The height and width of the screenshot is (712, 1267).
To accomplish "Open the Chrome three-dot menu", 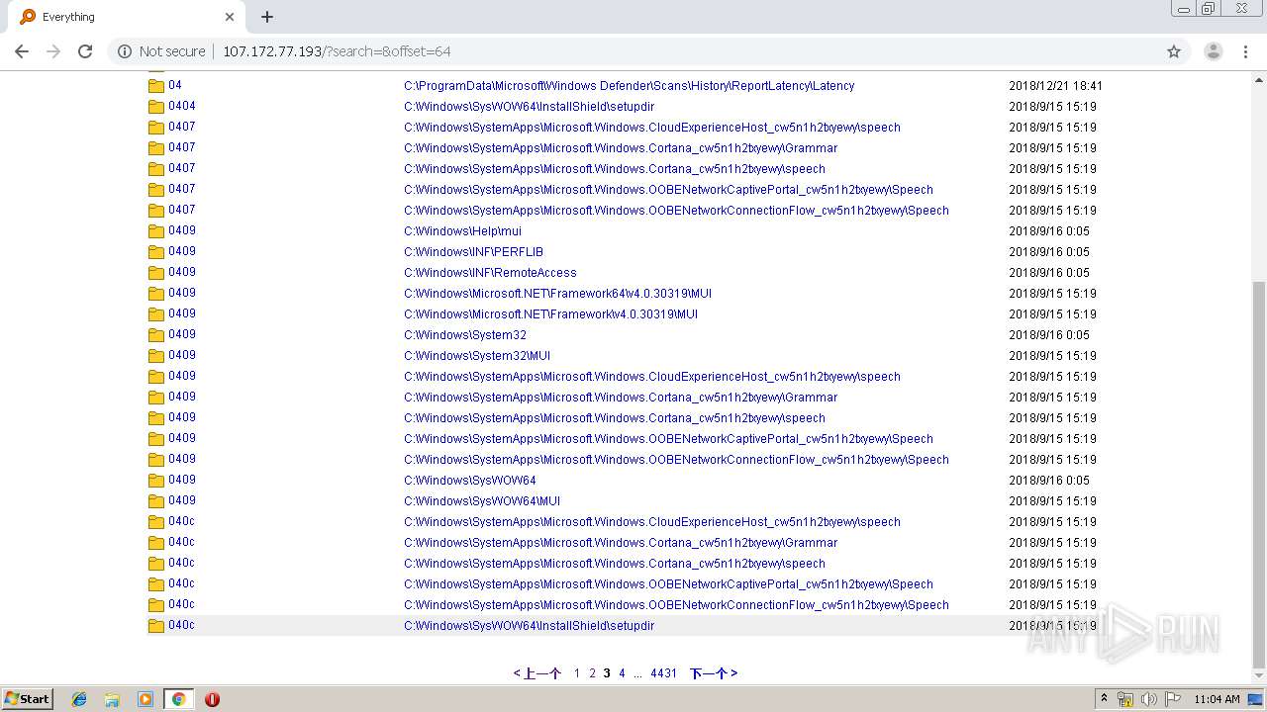I will click(x=1245, y=51).
